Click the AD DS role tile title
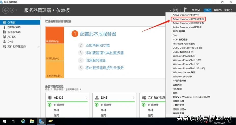Viewport: 236px width, 125px height. point(58,98)
